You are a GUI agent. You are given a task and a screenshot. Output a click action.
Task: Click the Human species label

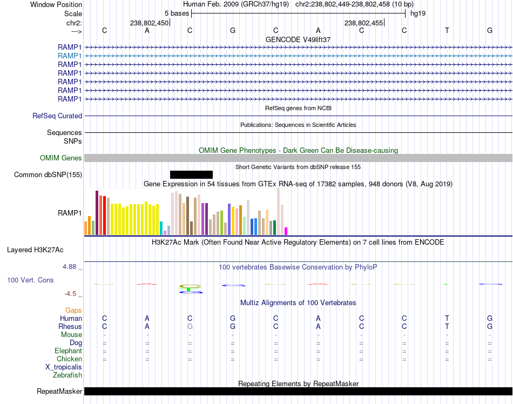click(71, 318)
